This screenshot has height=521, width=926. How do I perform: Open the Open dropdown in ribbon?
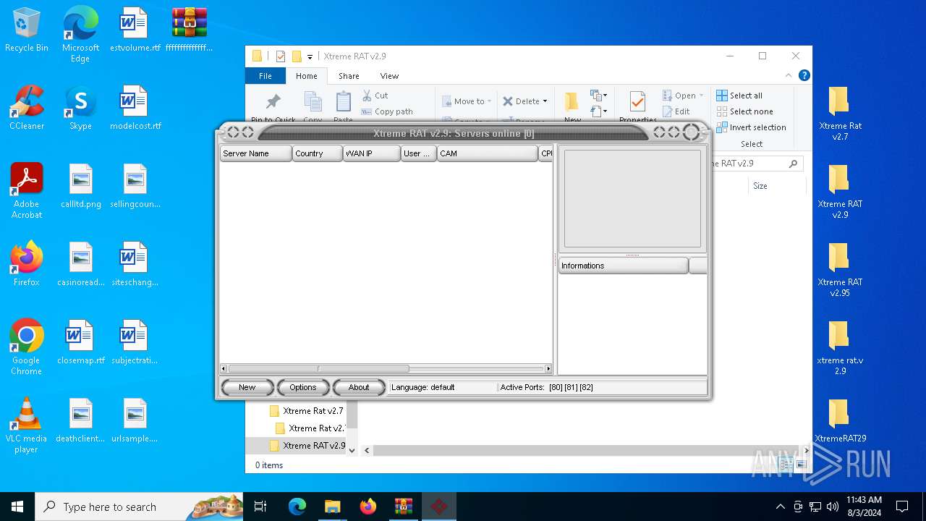683,96
